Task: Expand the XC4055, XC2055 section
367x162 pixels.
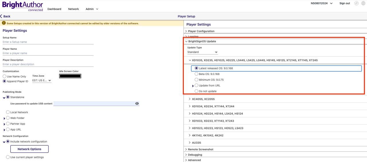Action: [190, 99]
